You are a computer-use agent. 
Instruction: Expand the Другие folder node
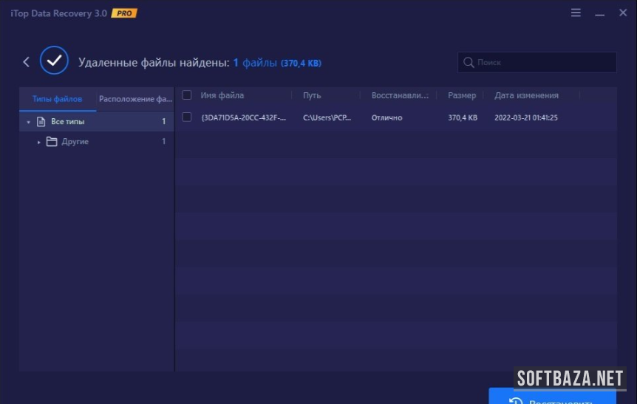pos(39,142)
